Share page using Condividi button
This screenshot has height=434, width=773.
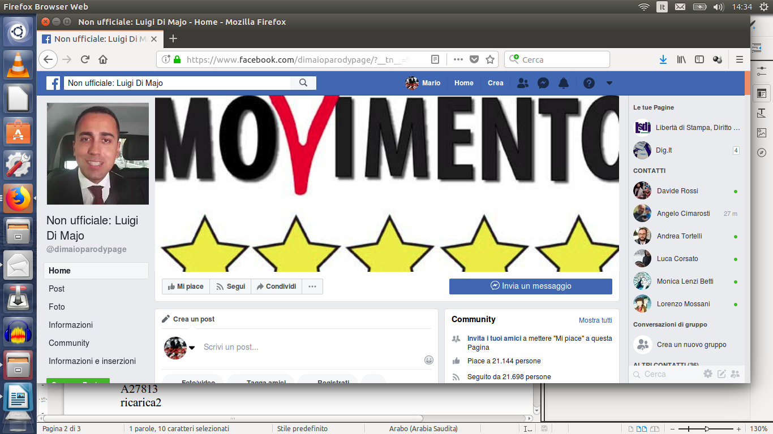[x=276, y=287]
